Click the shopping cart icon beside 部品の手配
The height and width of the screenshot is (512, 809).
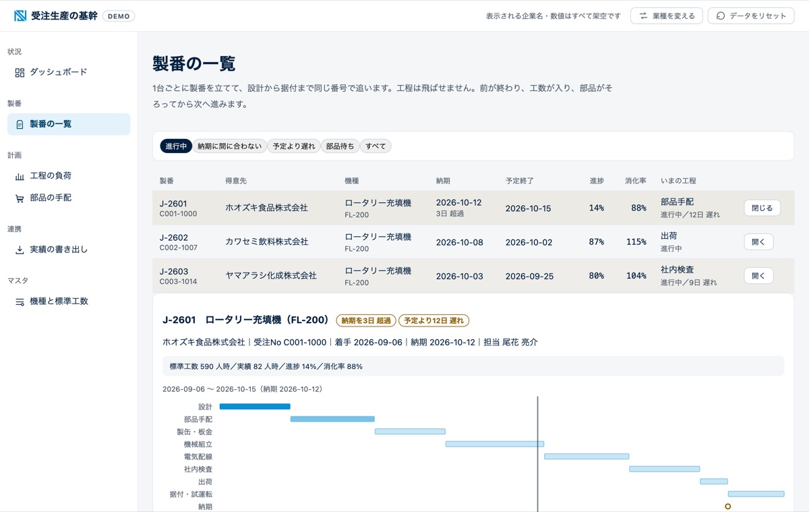(x=20, y=198)
